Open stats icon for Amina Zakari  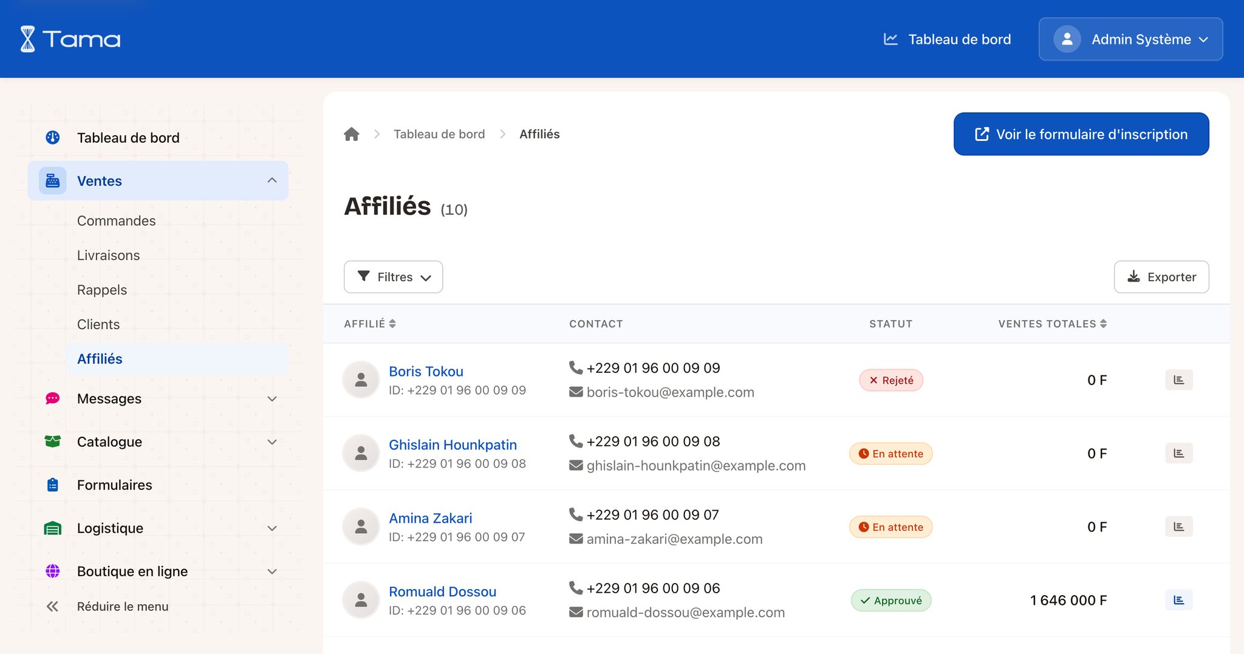(1178, 527)
